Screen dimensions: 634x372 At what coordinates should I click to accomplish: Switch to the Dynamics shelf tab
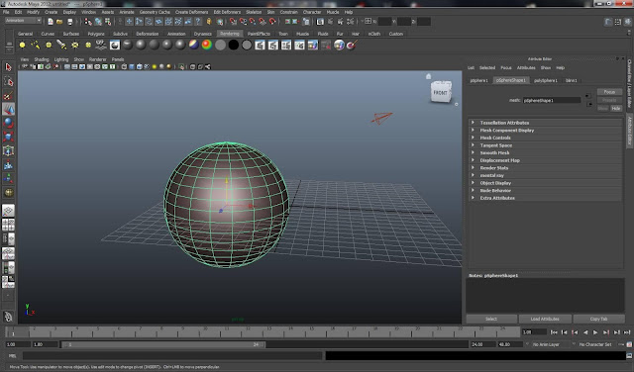203,34
